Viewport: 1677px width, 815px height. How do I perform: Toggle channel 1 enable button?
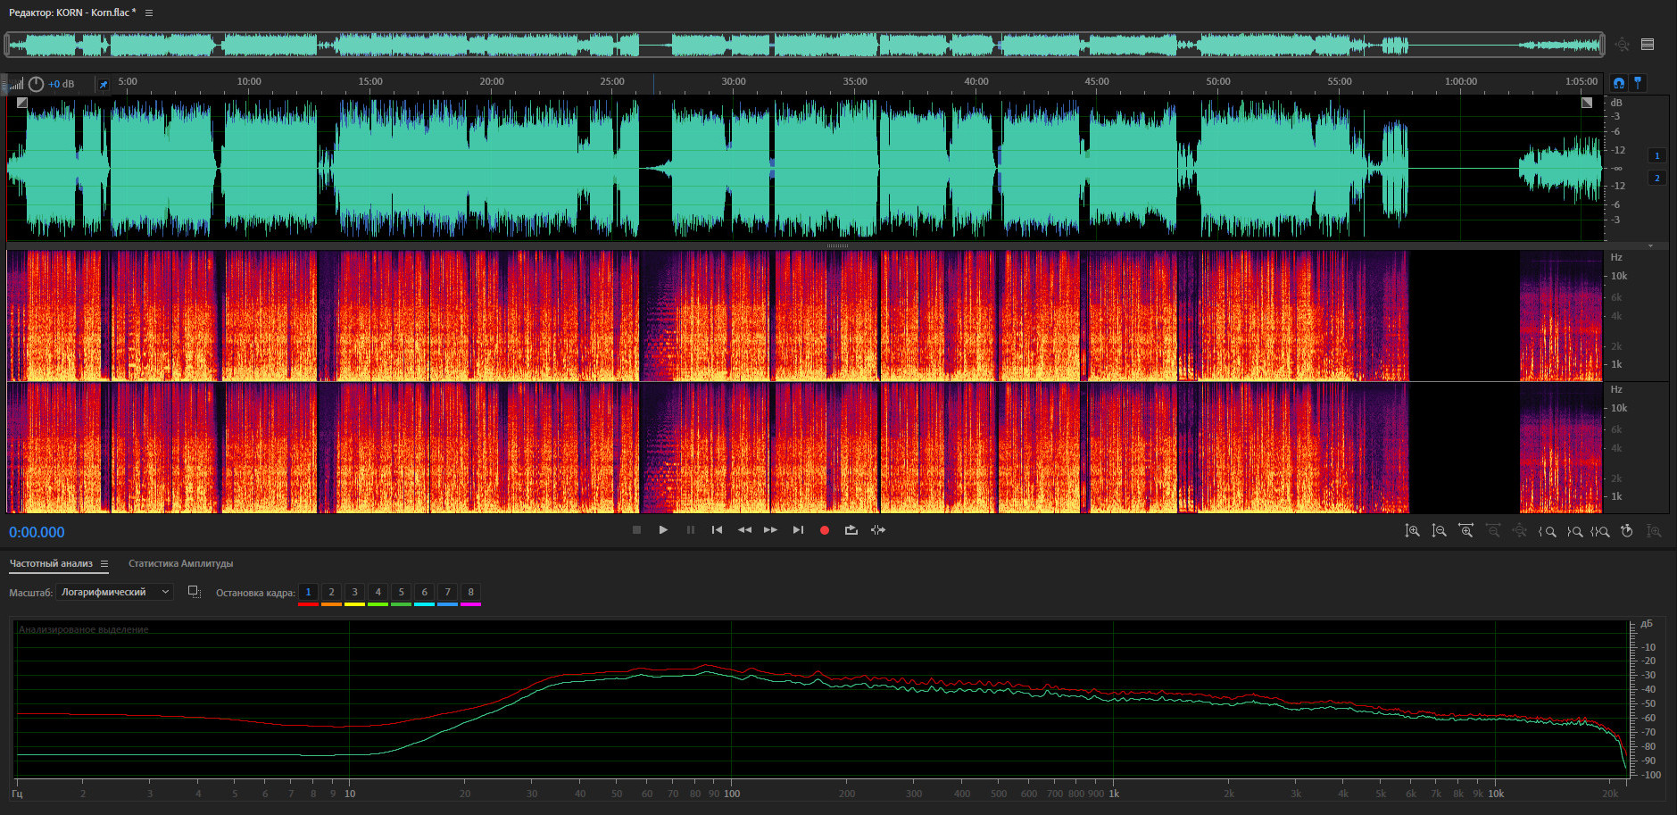coord(1657,155)
